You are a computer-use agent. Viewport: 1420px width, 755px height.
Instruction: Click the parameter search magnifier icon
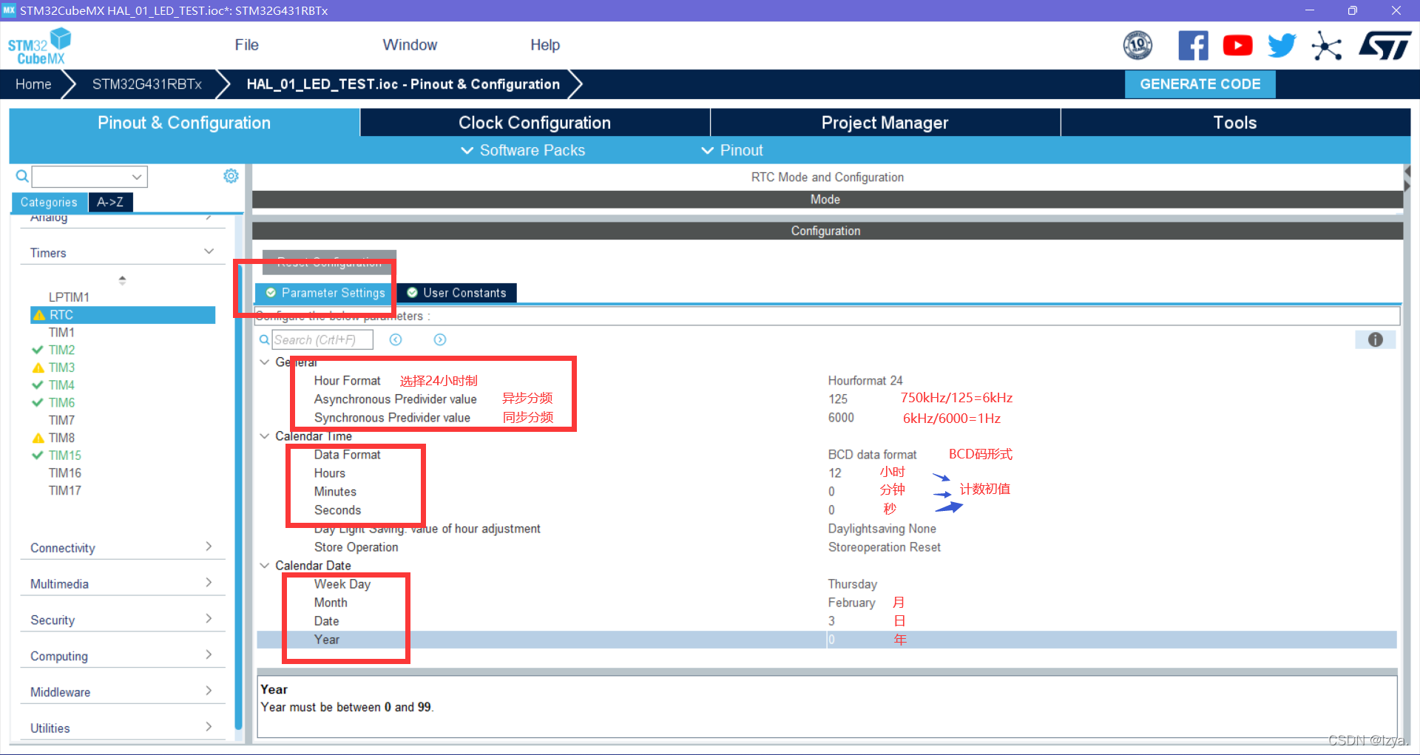(x=264, y=339)
